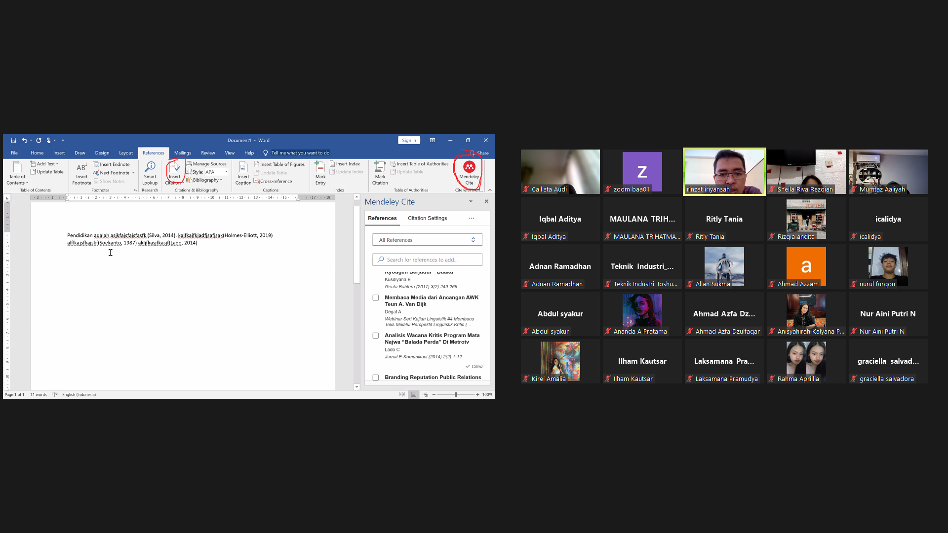The width and height of the screenshot is (948, 533).
Task: Click the Save icon in Word title bar
Action: pos(13,141)
